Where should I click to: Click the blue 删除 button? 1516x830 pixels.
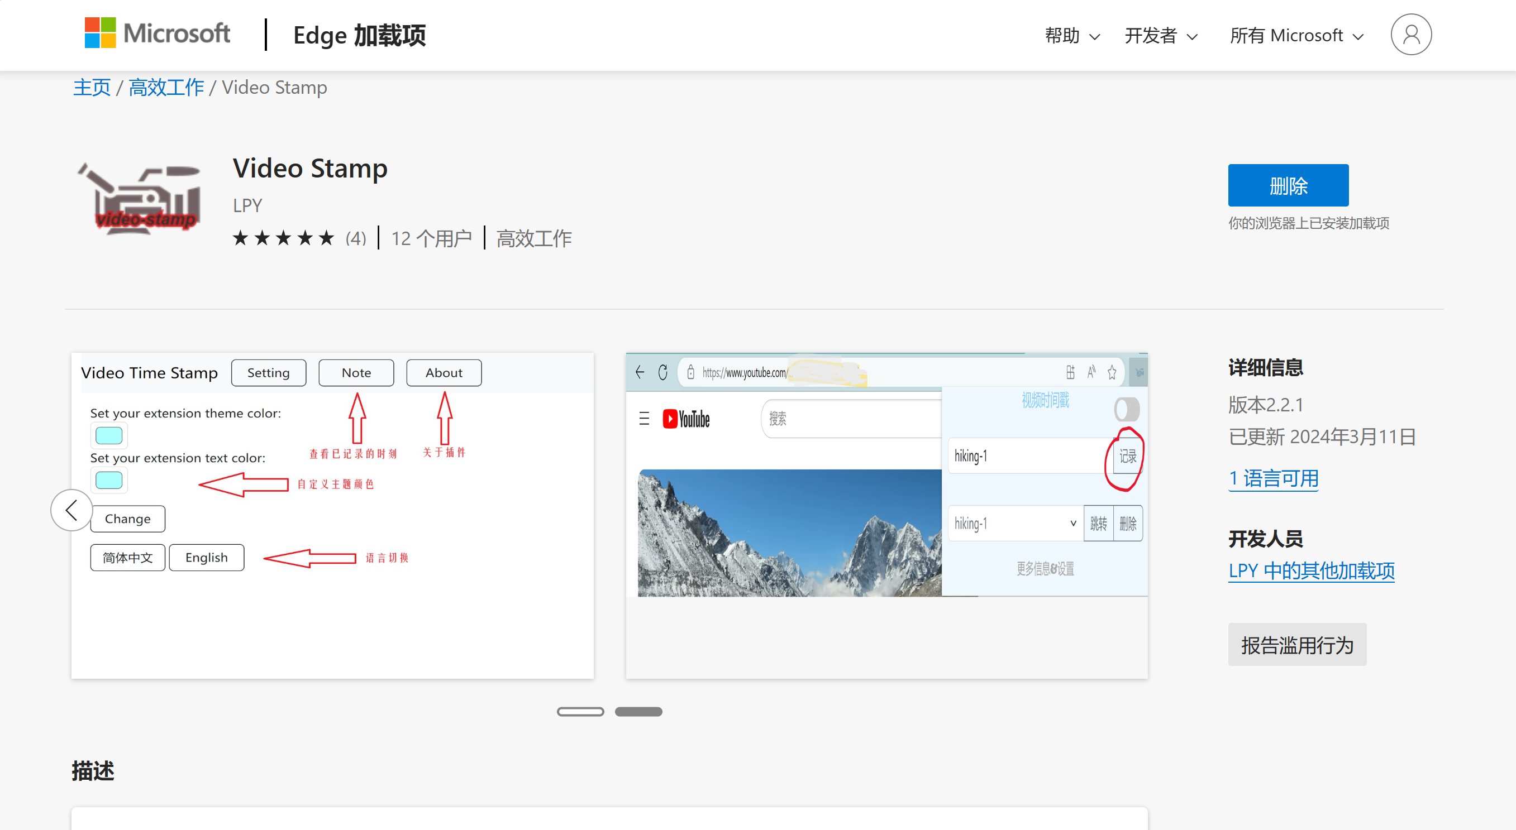(1288, 185)
